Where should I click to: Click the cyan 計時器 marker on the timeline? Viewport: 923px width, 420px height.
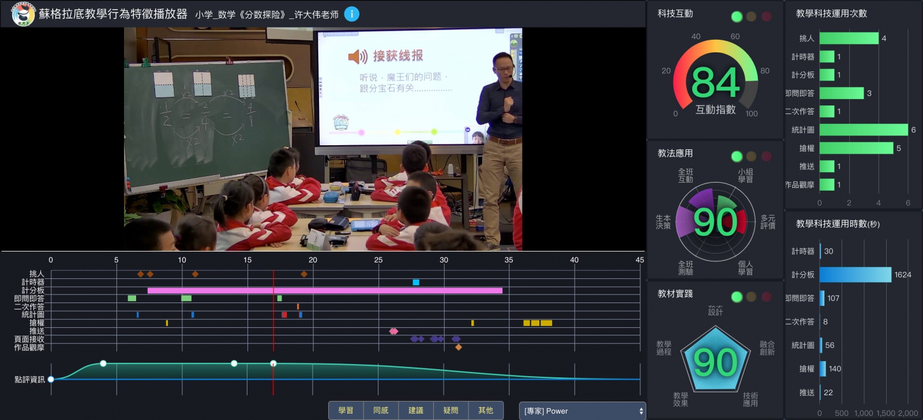tap(416, 282)
